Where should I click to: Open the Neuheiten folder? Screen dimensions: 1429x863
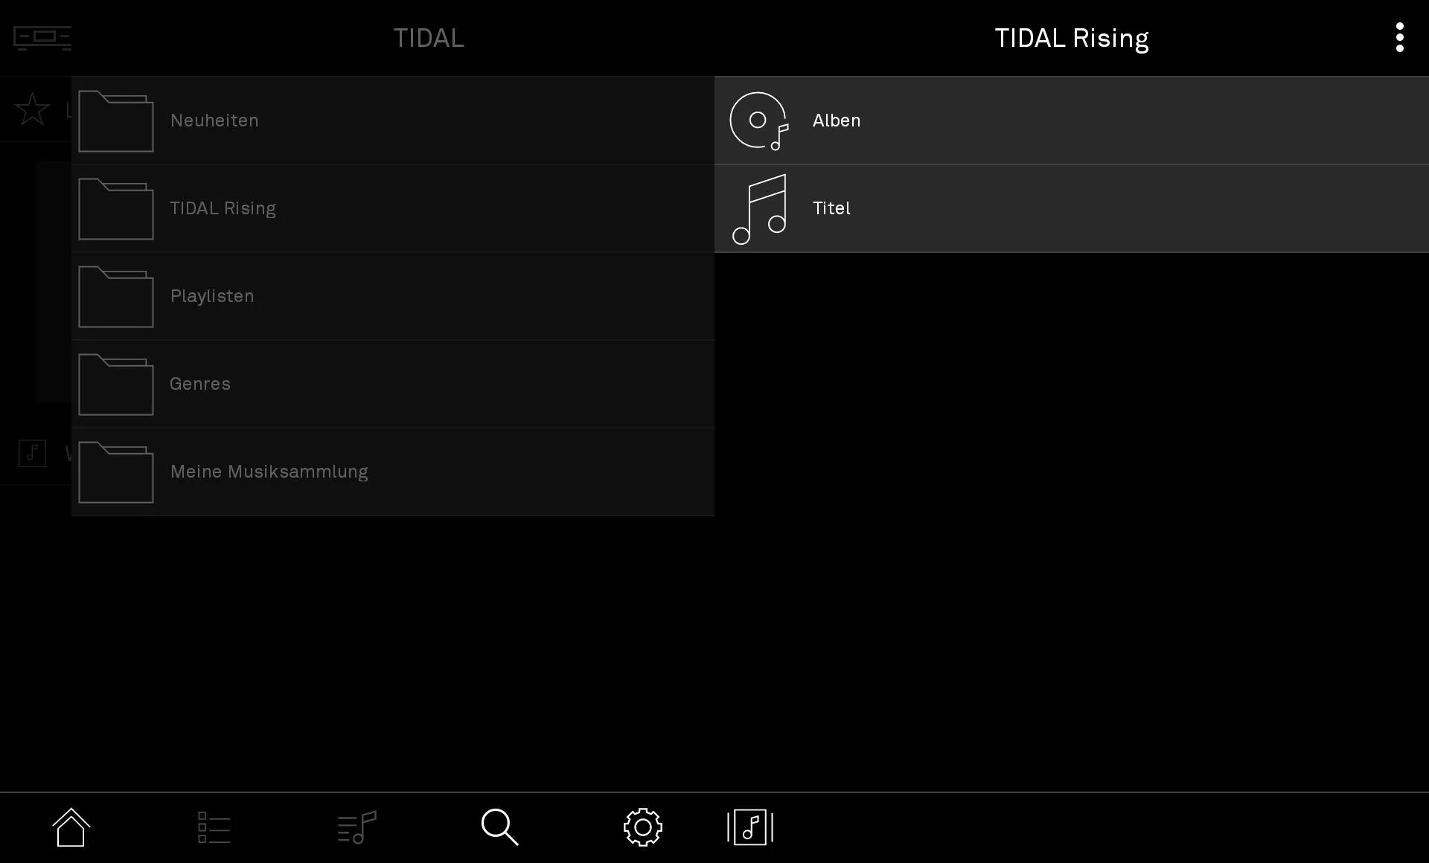[392, 119]
